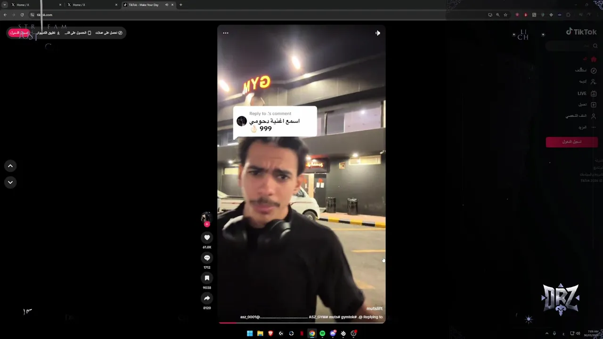
Task: Switch to the first Home / X tab
Action: (35, 5)
